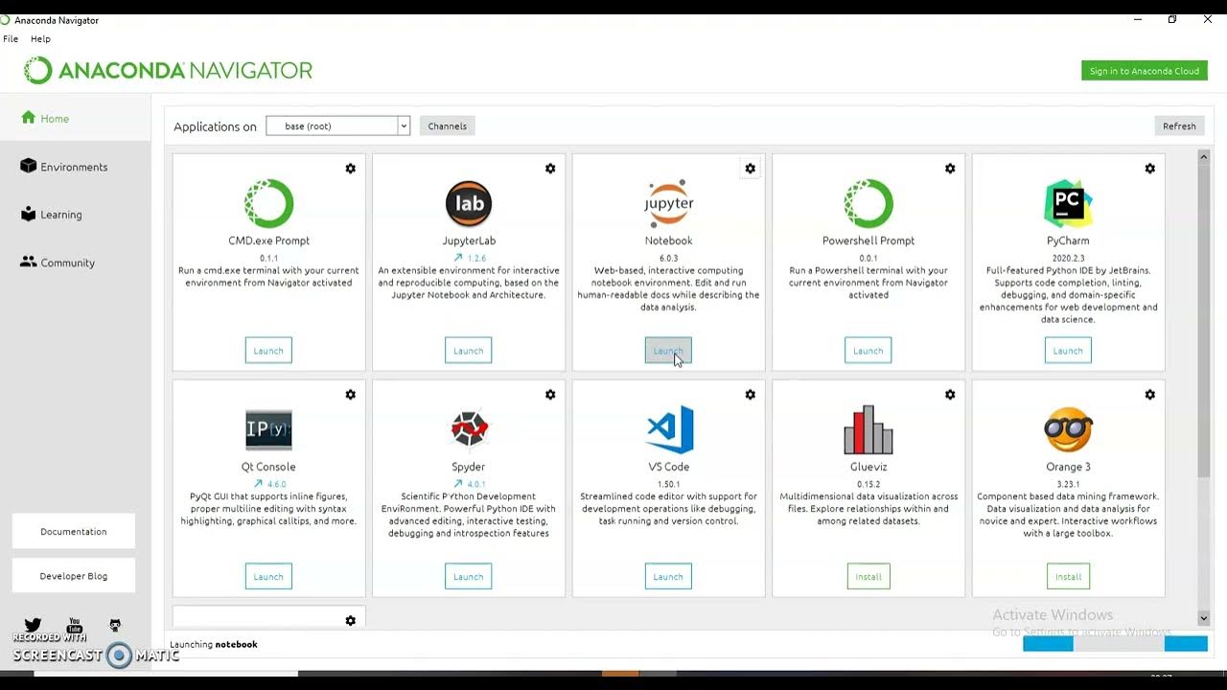Image resolution: width=1227 pixels, height=690 pixels.
Task: Open settings gear on Spyder card
Action: coord(550,395)
